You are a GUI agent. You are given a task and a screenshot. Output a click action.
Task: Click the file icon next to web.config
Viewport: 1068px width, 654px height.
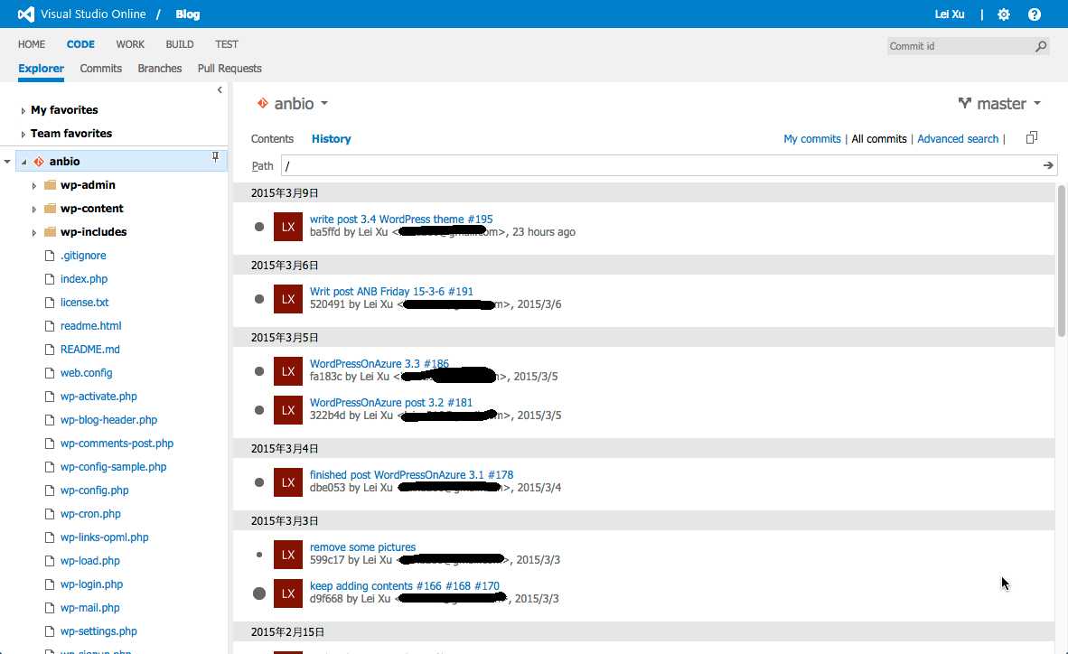[49, 373]
